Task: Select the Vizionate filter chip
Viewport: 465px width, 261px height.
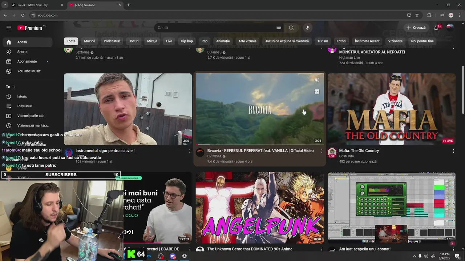Action: [x=395, y=41]
